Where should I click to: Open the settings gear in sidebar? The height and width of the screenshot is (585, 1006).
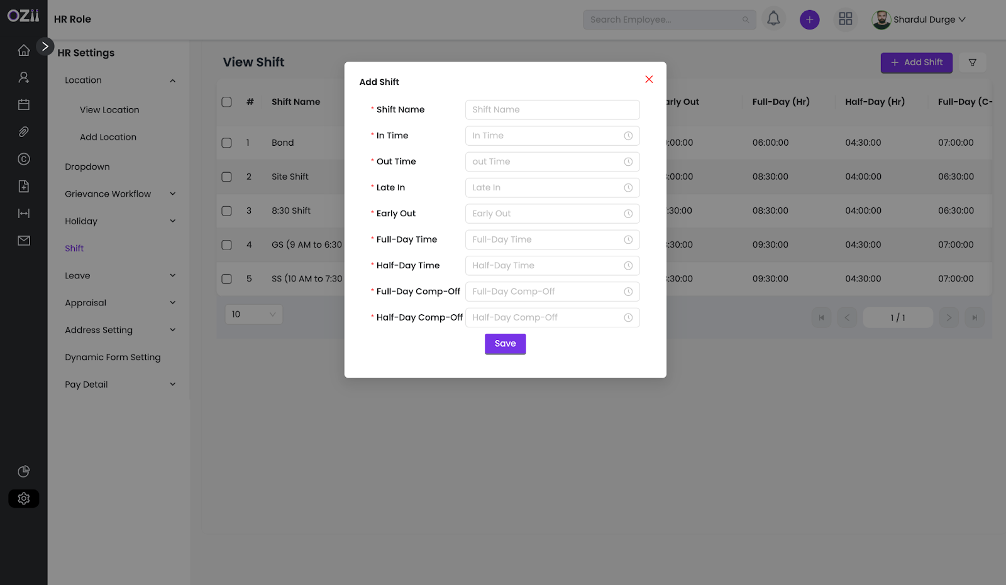point(24,498)
